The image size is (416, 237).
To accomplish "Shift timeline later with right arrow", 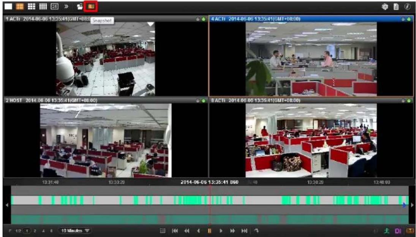I will (x=412, y=205).
